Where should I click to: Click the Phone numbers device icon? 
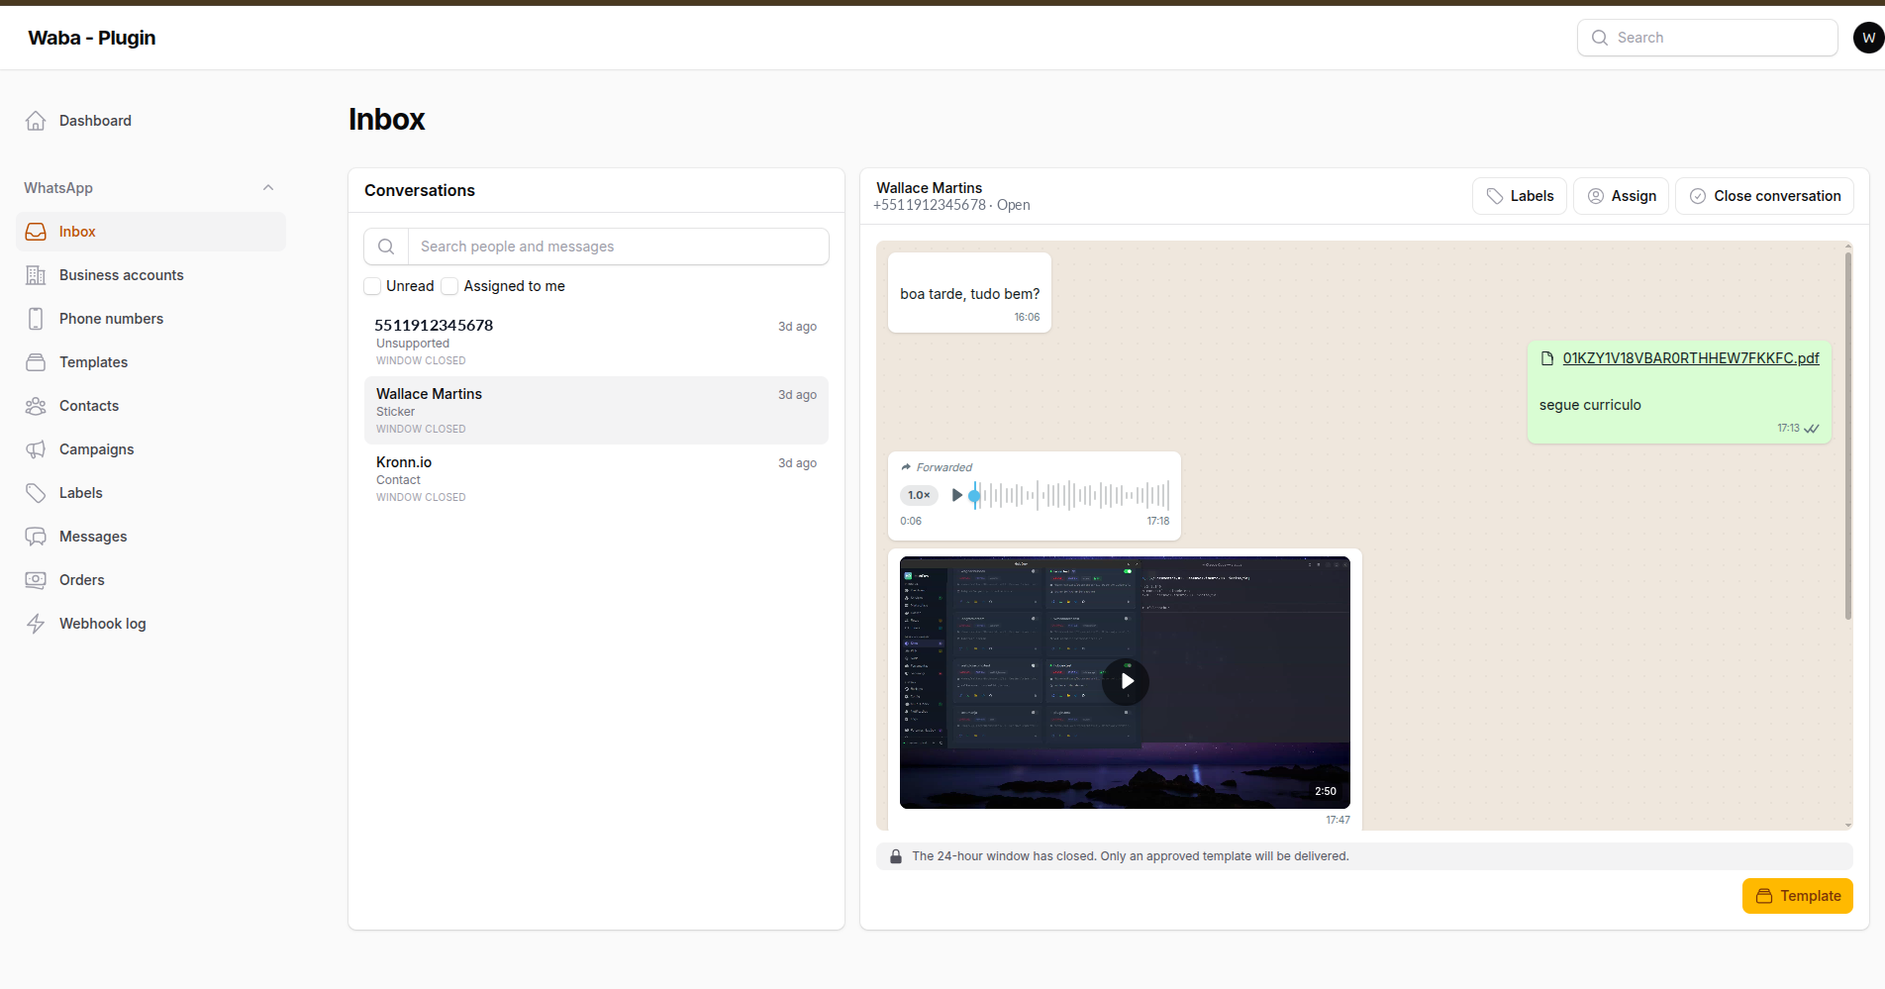(36, 319)
